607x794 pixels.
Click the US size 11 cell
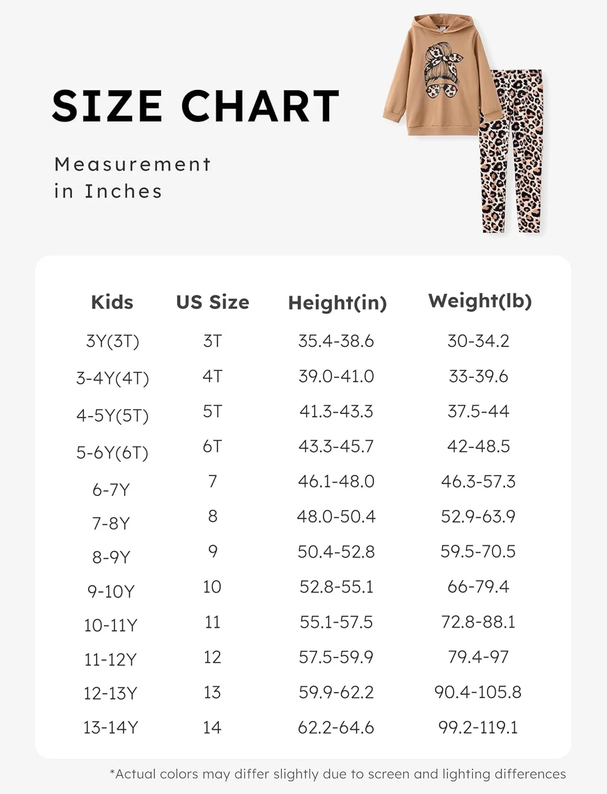tap(212, 622)
